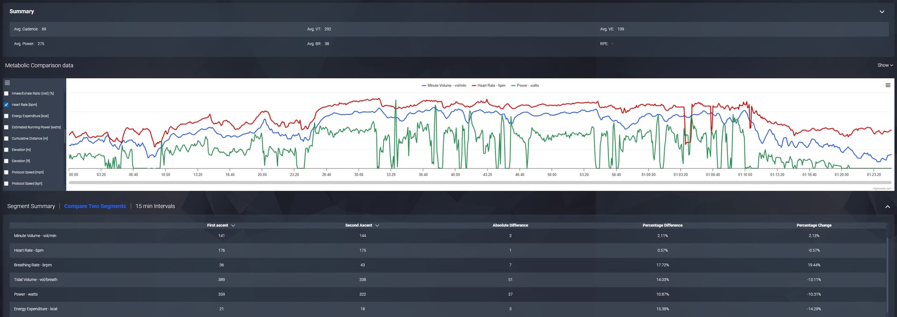Viewport: 897px width, 317px height.
Task: Toggle Power watts legend series
Action: (x=525, y=85)
